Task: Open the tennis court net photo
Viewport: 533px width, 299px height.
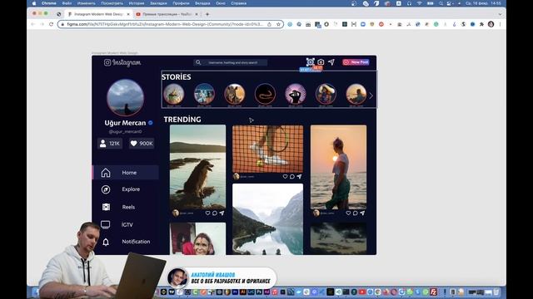Action: (x=267, y=149)
